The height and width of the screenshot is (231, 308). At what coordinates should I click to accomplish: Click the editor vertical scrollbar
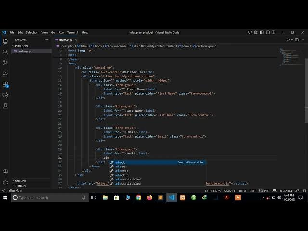(x=306, y=90)
